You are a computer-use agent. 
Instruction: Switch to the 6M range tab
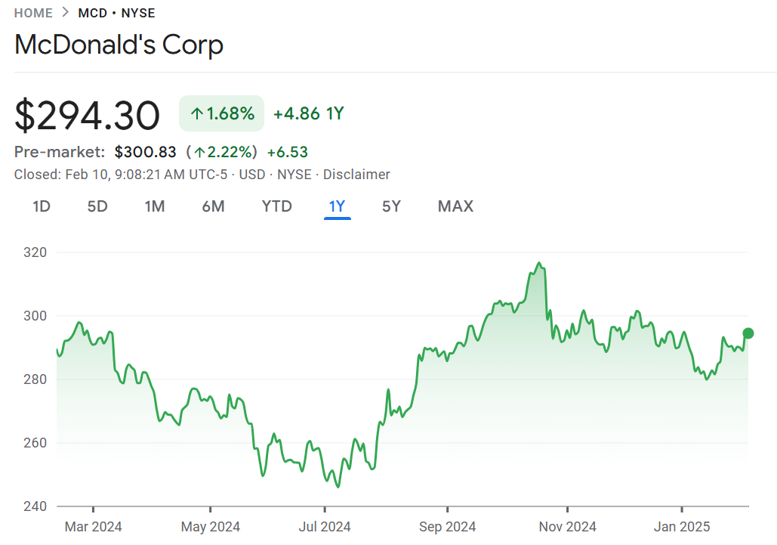click(x=213, y=206)
